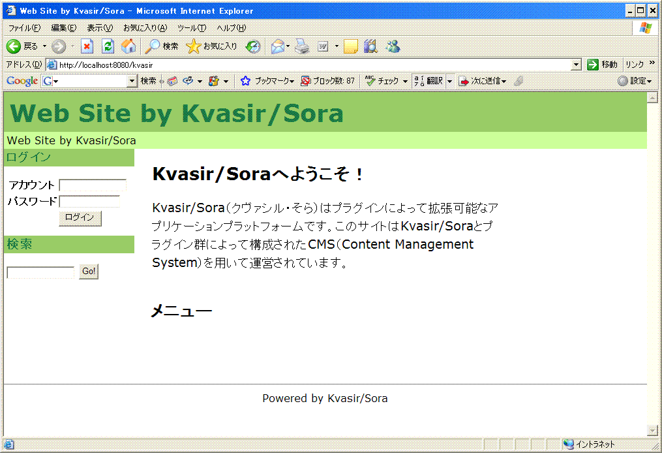Stop page loading with red X icon

pyautogui.click(x=87, y=46)
